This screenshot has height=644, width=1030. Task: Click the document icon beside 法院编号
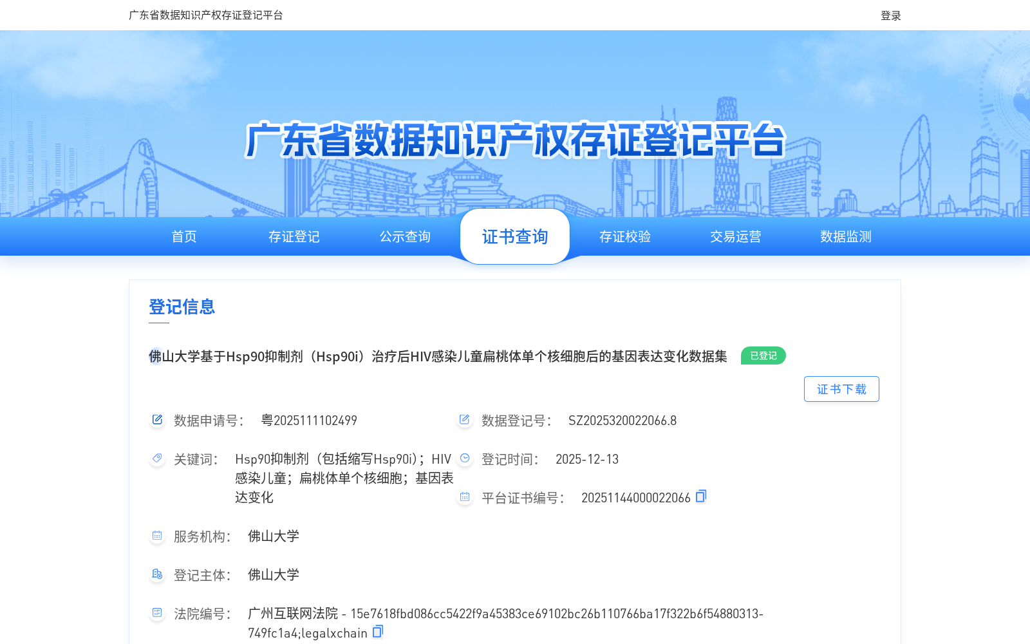157,613
